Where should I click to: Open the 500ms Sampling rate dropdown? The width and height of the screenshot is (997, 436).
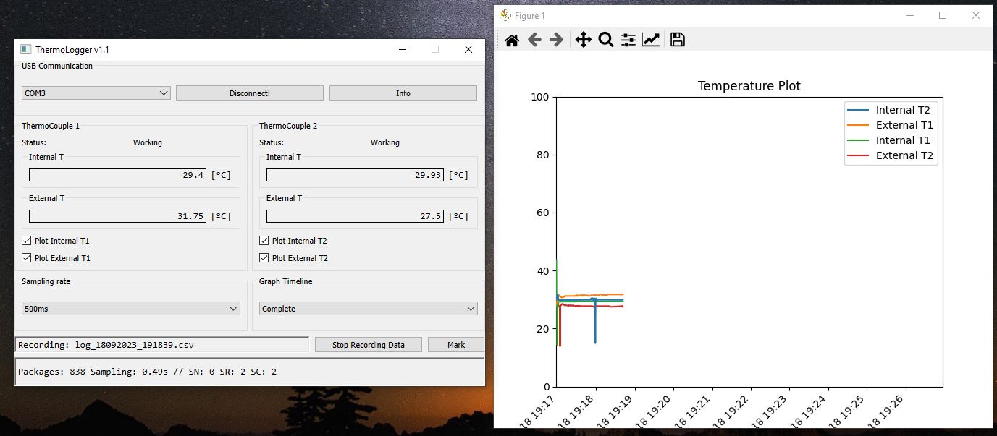pos(131,309)
